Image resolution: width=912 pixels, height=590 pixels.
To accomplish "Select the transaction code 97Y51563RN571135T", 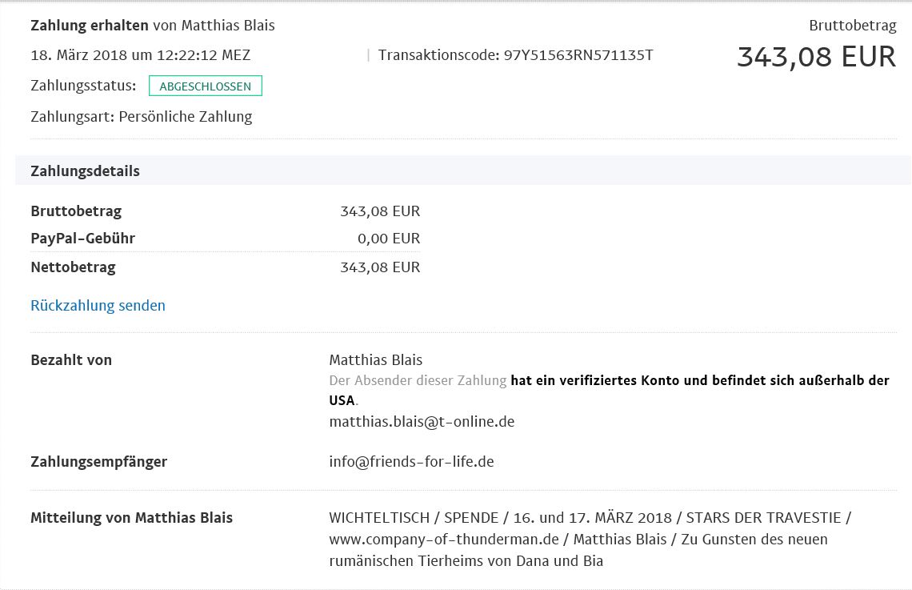I will (578, 55).
